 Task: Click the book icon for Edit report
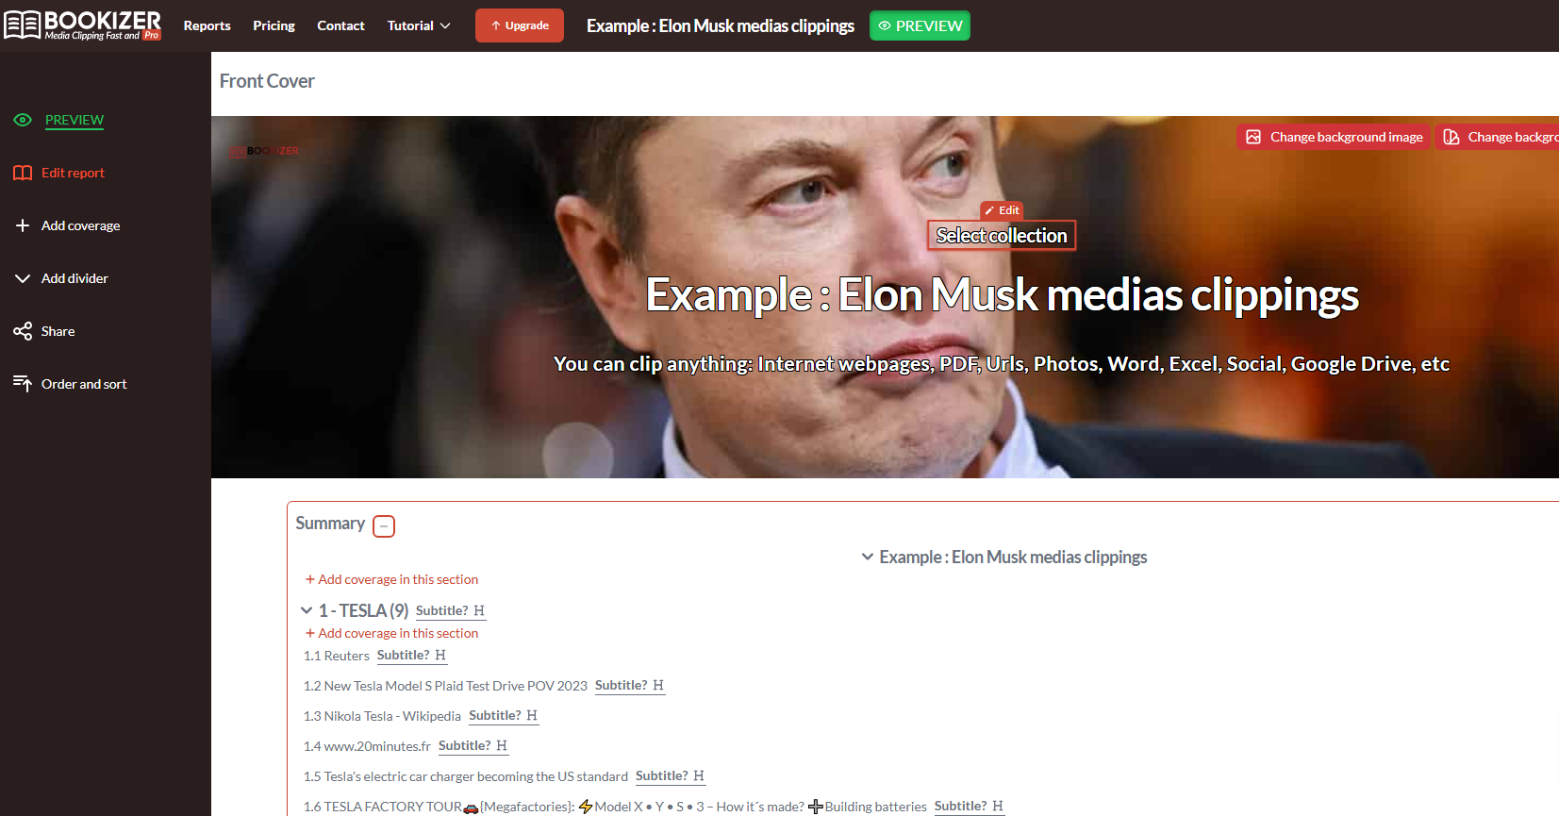(23, 173)
